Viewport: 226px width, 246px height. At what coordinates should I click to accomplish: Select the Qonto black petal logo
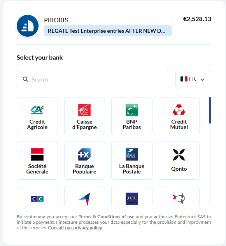(179, 155)
